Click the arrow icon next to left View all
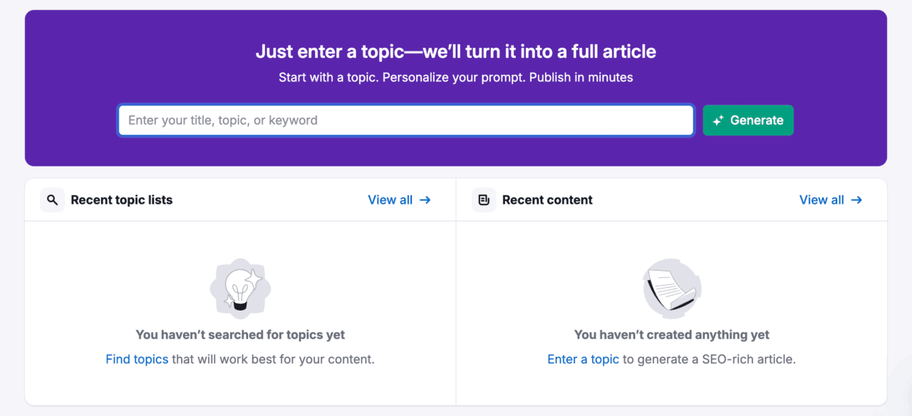The image size is (912, 416). click(x=425, y=200)
